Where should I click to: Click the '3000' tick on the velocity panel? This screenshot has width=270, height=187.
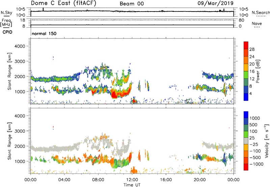click(x=20, y=131)
